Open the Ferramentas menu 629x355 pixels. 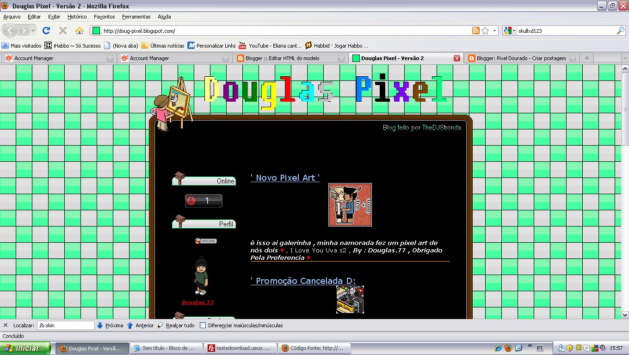click(136, 17)
